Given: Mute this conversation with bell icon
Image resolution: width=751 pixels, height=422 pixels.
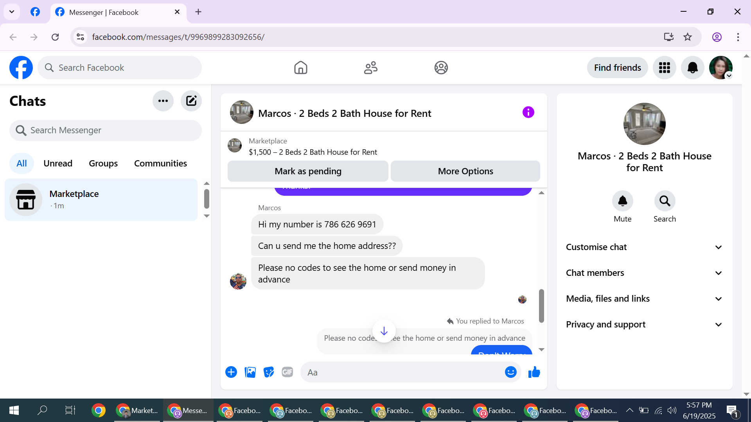Looking at the screenshot, I should tap(623, 201).
